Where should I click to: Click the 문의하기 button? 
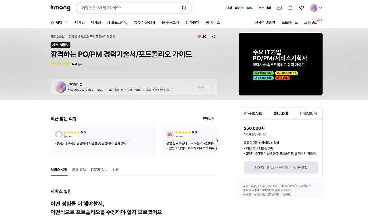[203, 87]
